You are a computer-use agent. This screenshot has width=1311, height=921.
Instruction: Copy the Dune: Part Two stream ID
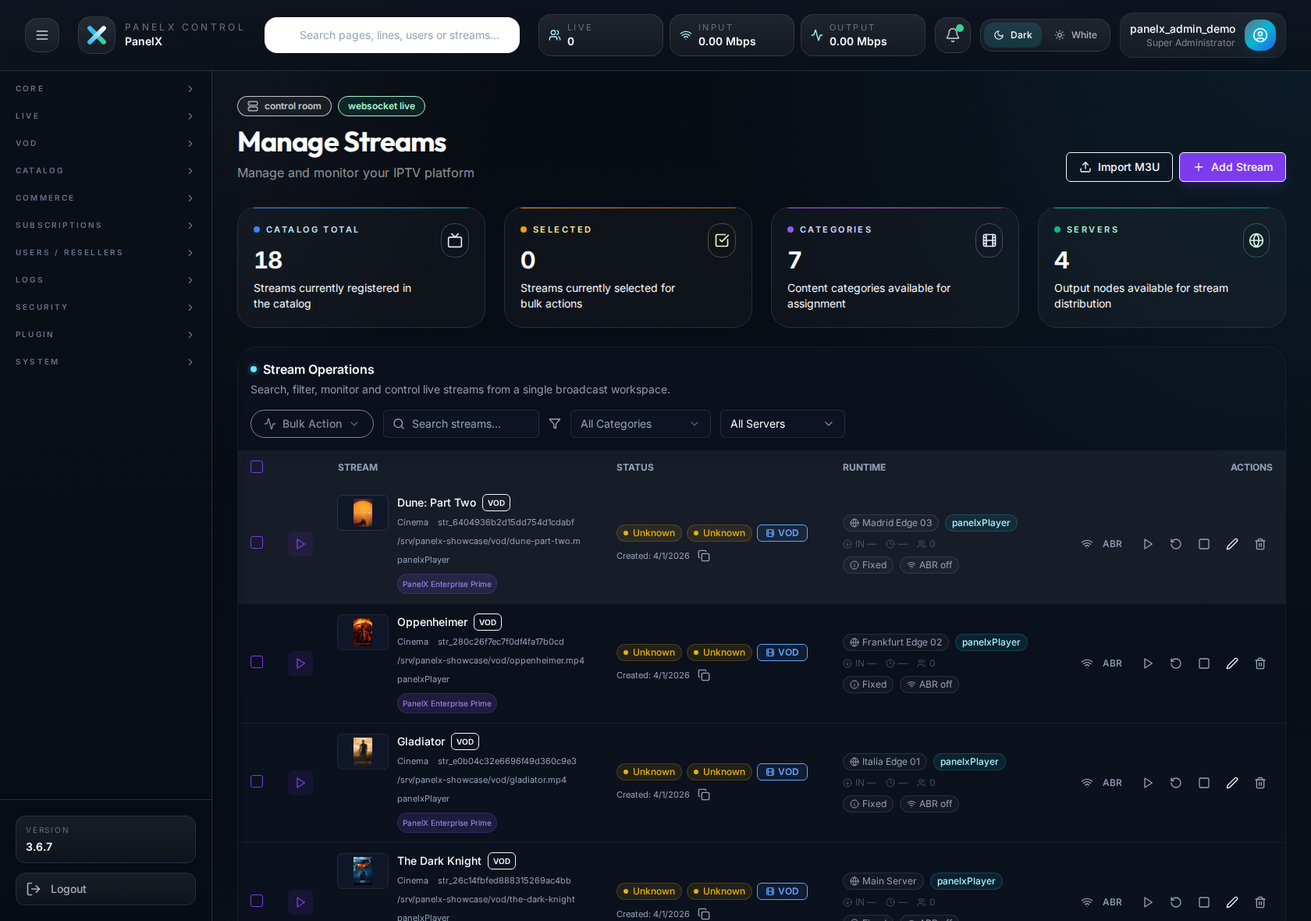pos(703,556)
